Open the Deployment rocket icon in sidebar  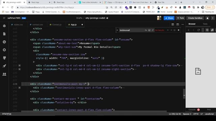pos(4,66)
